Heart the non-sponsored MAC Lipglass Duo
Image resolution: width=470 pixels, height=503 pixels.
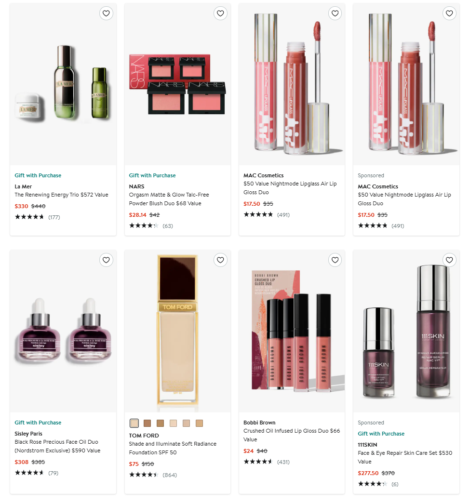(x=335, y=13)
